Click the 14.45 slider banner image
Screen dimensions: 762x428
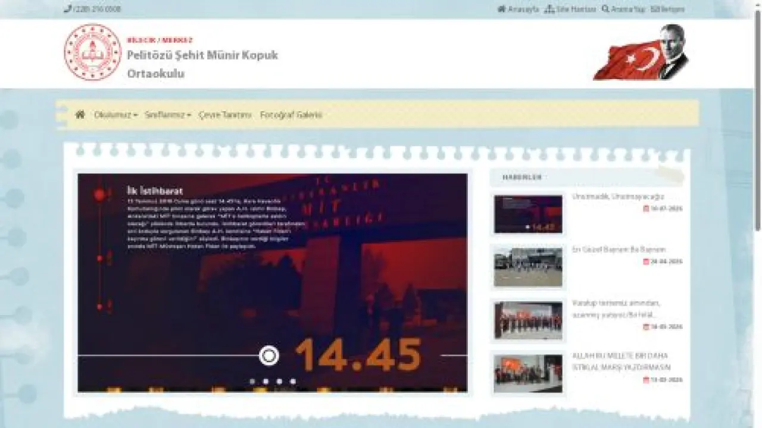tap(273, 282)
